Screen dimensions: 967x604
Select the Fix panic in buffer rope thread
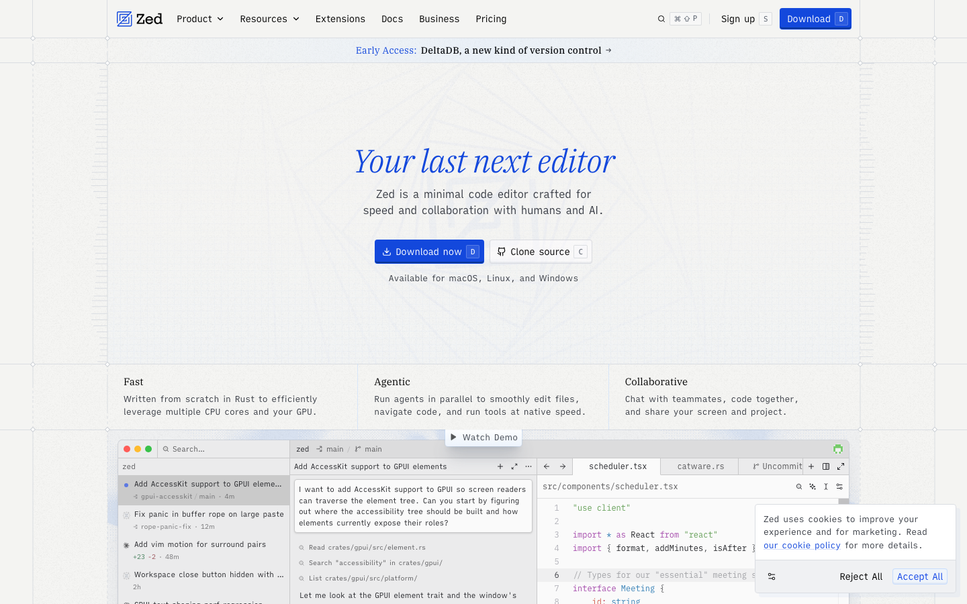(203, 520)
